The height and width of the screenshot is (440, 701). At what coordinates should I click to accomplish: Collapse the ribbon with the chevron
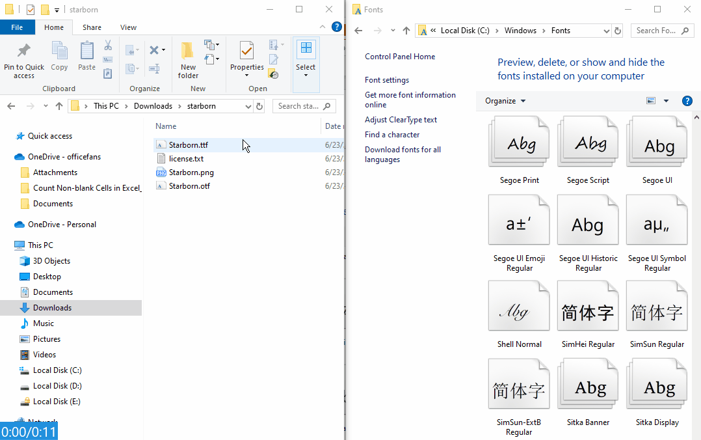pyautogui.click(x=323, y=27)
